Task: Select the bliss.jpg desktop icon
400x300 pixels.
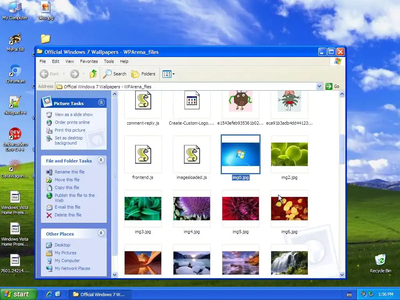Action: coord(45,10)
